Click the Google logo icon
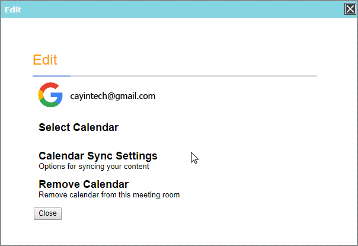This screenshot has height=246, width=358. click(50, 95)
